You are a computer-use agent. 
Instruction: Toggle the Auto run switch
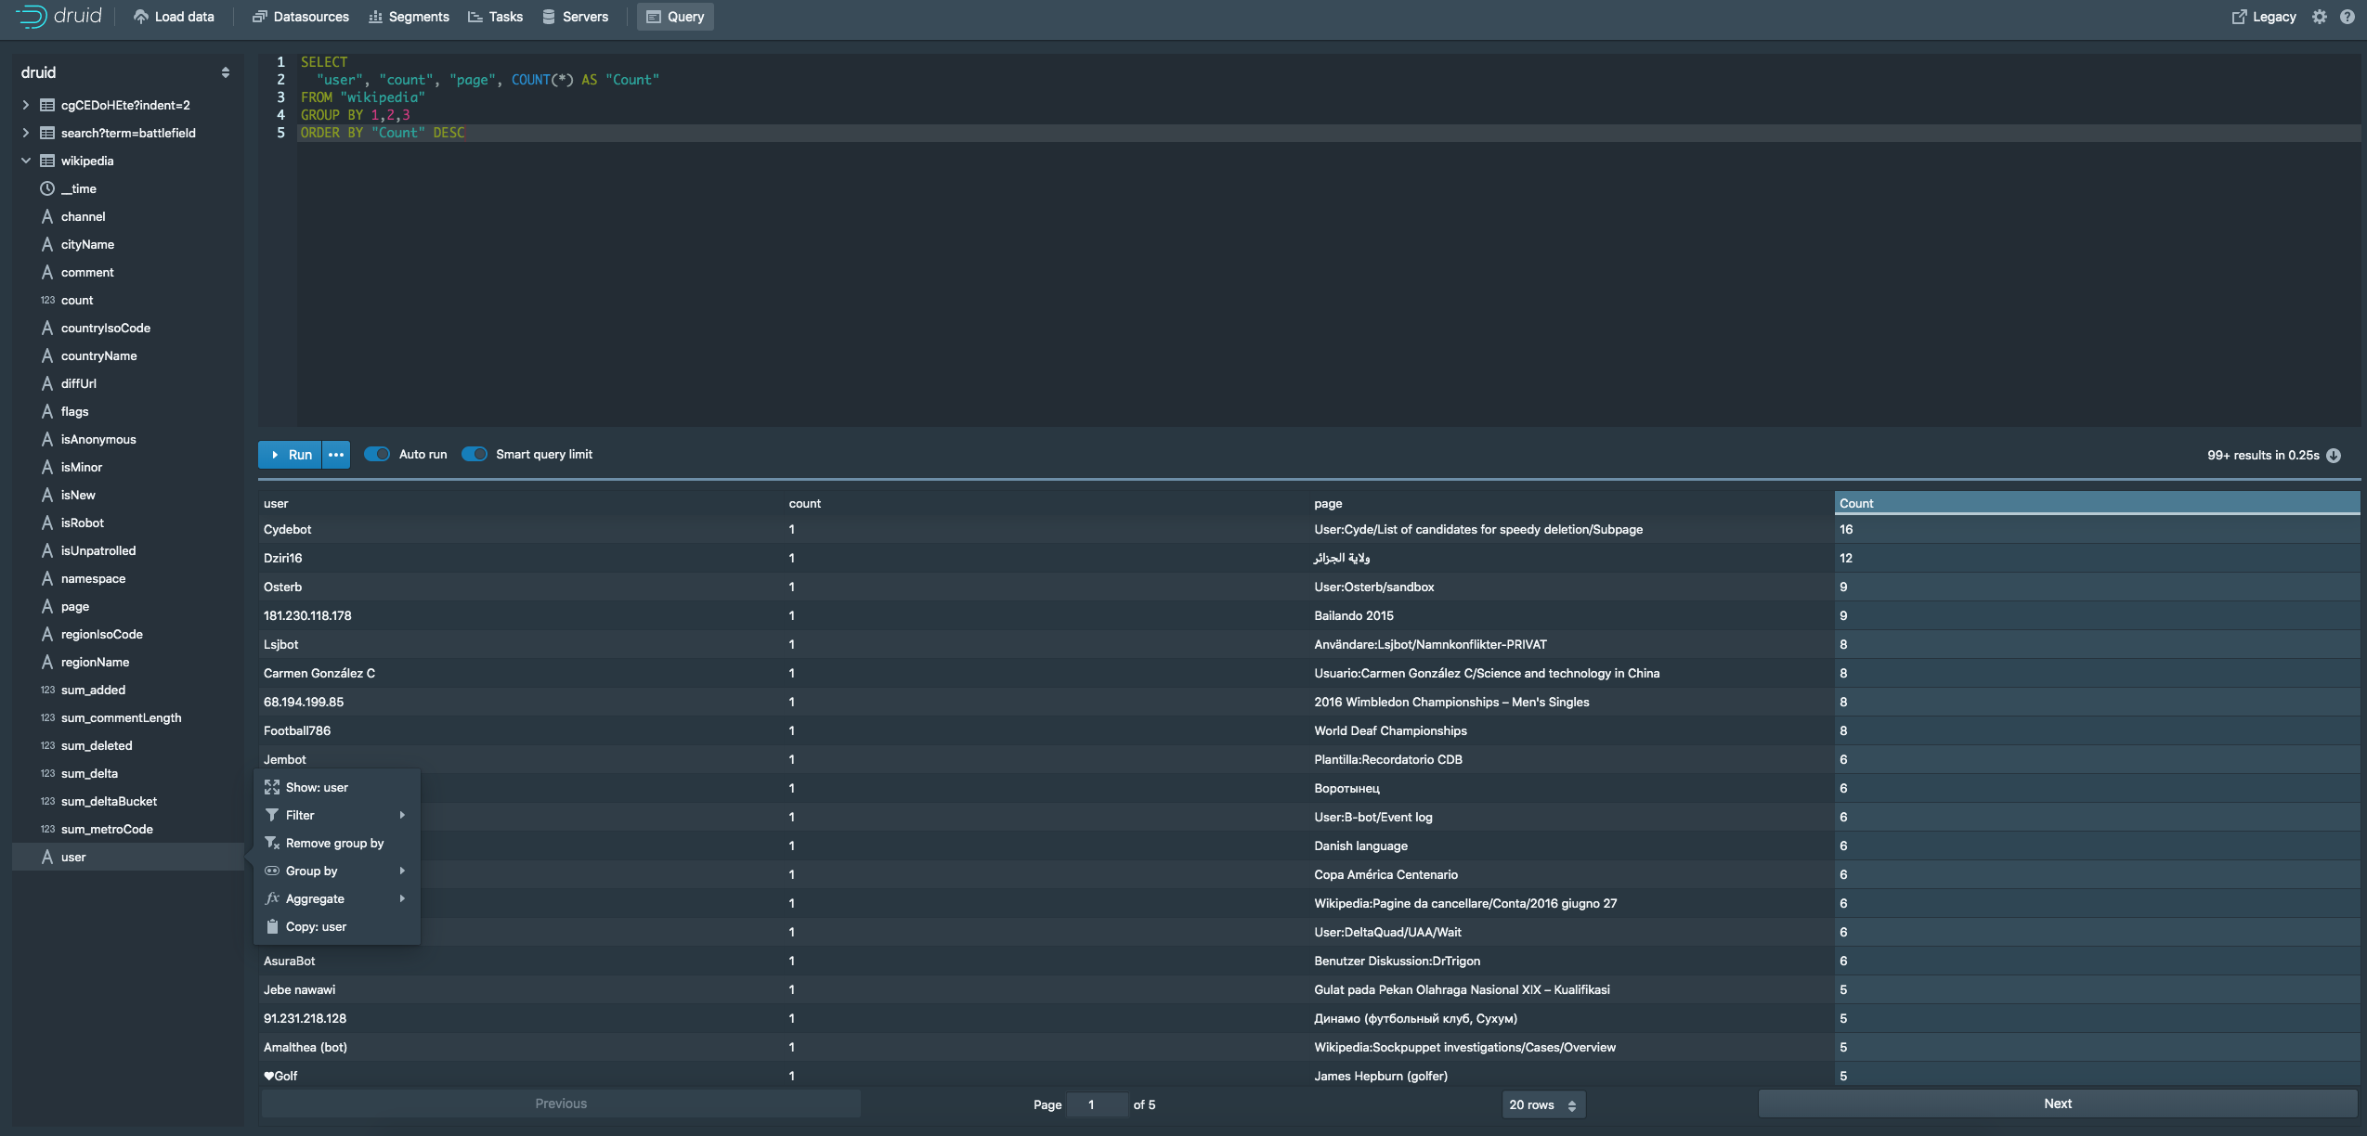click(x=376, y=454)
